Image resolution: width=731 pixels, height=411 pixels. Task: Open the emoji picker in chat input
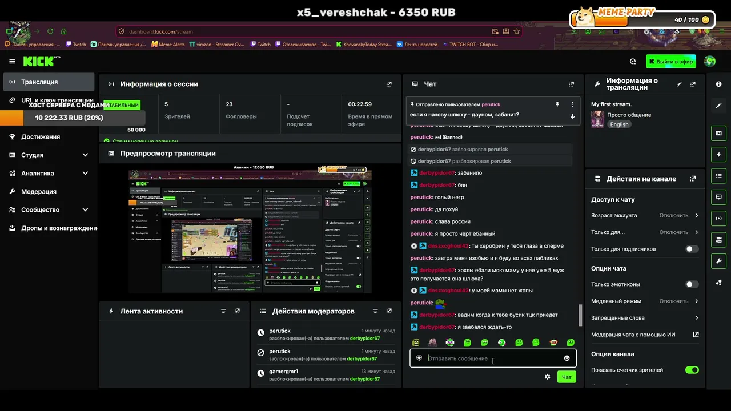coord(567,358)
